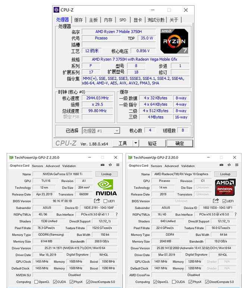Switch to the 主板 tab
The image size is (249, 288).
(x=93, y=20)
